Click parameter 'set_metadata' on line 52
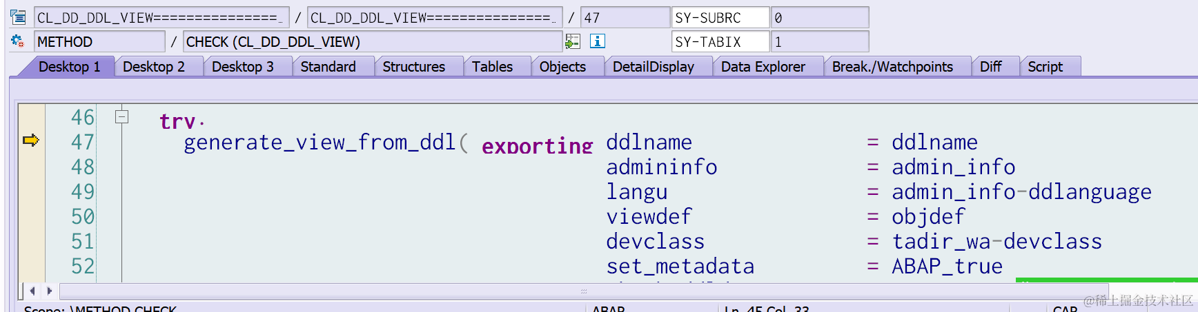The image size is (1198, 312). pyautogui.click(x=680, y=267)
